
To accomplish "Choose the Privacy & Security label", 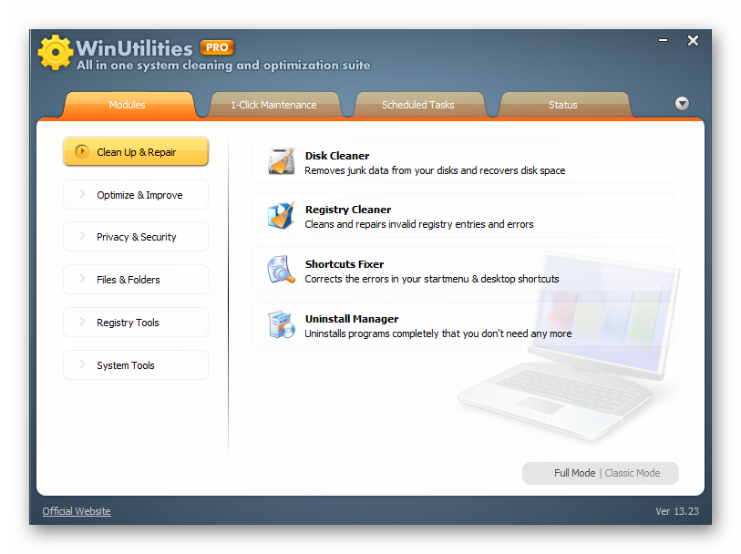I will [x=136, y=237].
